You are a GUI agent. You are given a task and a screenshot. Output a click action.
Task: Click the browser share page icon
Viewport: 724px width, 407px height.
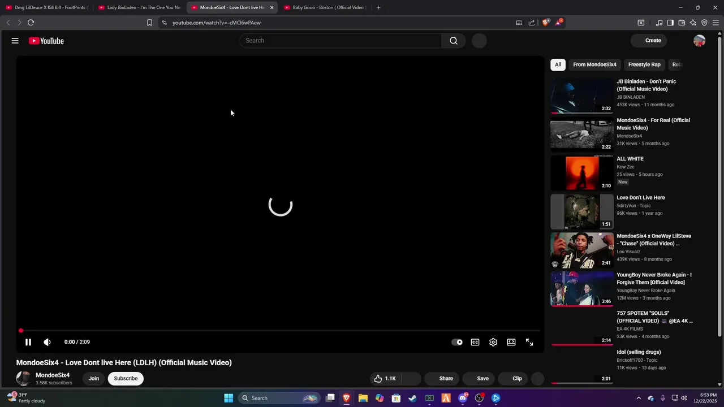click(x=532, y=23)
